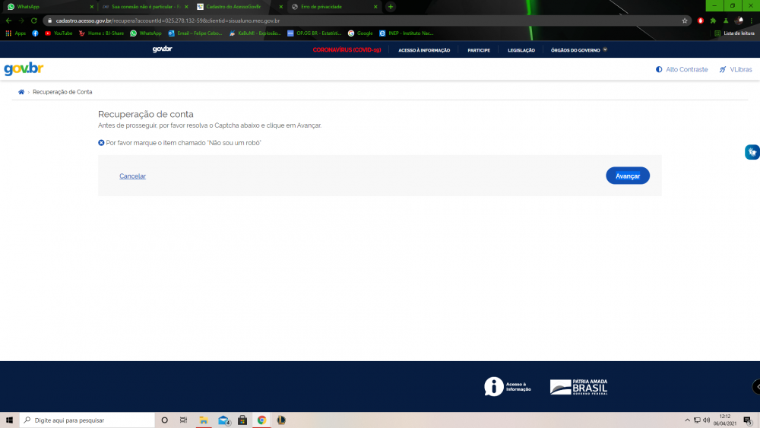Open the Windows Start menu

coord(9,420)
